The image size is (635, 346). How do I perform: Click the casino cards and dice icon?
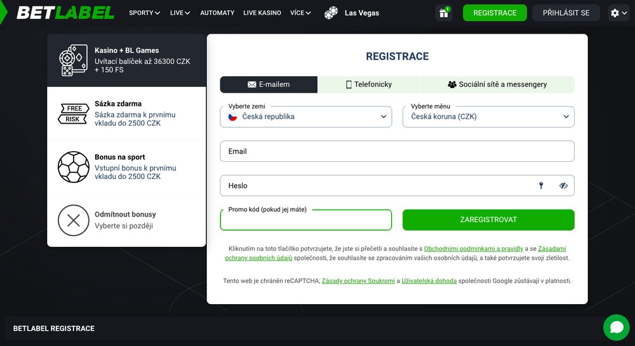(73, 60)
